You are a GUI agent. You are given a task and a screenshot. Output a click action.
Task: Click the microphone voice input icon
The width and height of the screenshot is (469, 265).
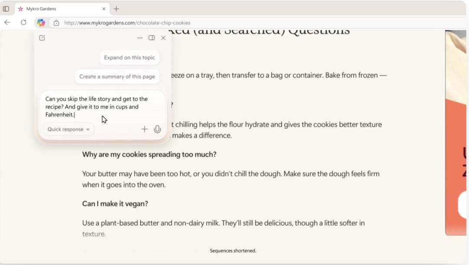point(157,129)
